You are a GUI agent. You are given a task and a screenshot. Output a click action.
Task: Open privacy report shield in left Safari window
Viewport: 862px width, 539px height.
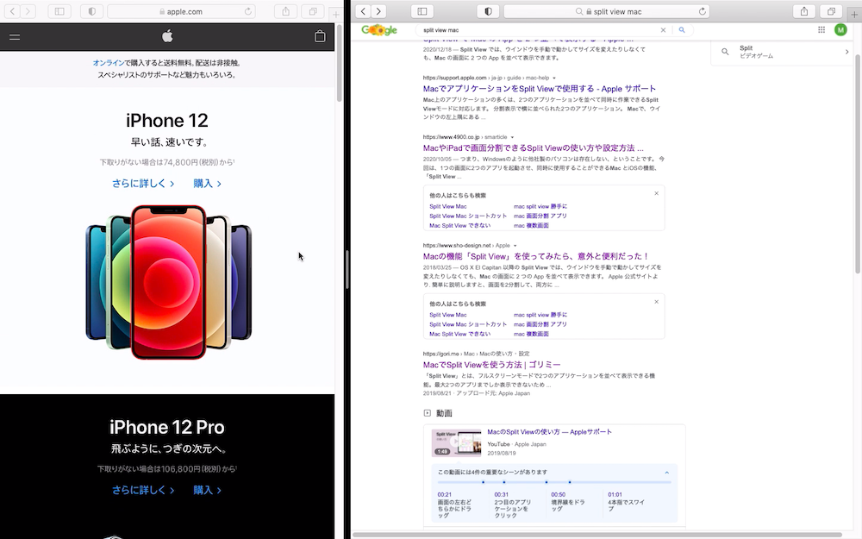[92, 11]
